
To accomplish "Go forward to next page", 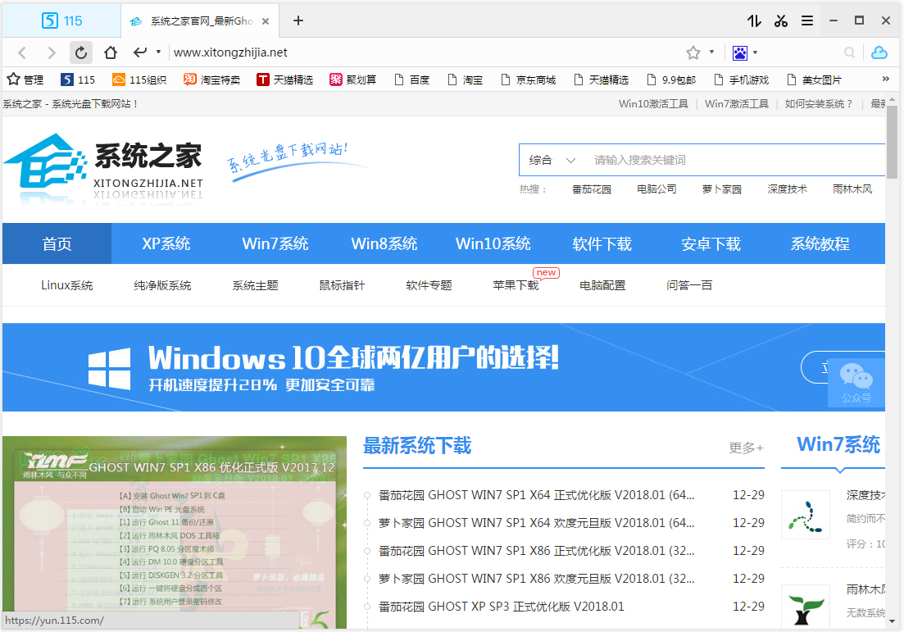I will (52, 53).
